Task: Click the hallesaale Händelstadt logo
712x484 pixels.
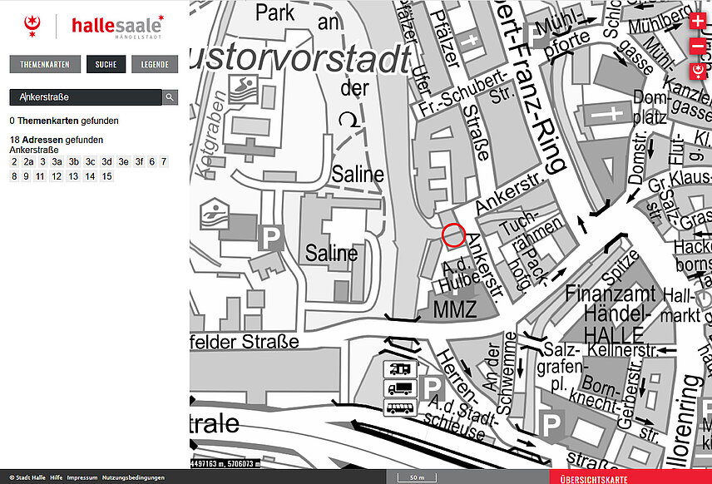Action: pyautogui.click(x=117, y=27)
